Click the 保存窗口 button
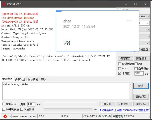 125,59
